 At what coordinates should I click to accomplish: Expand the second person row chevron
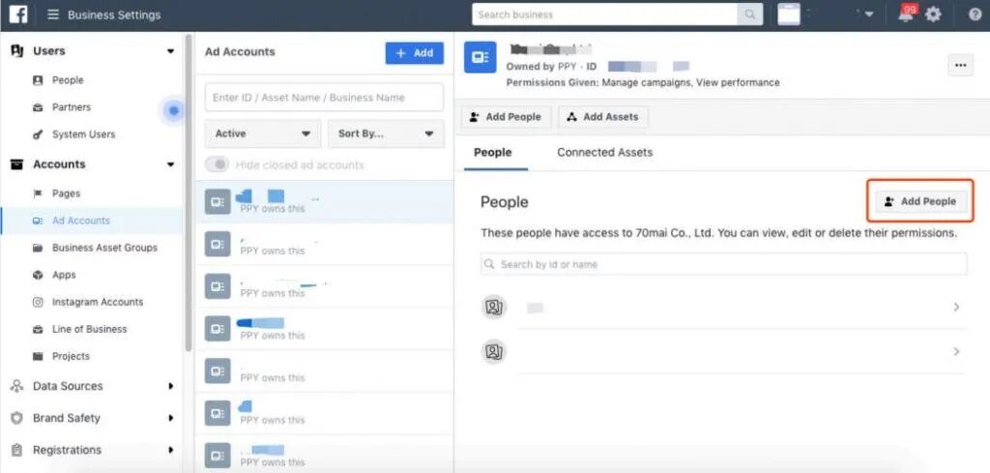[x=956, y=351]
